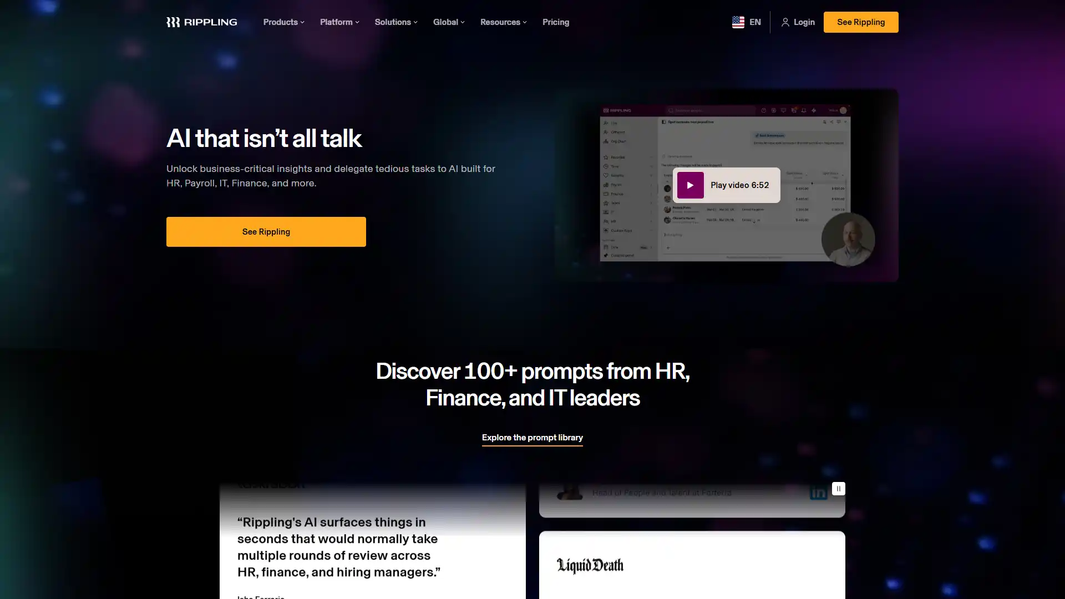Click the "Rippling's AI surfaces things" quote
This screenshot has height=599, width=1065.
tap(339, 547)
